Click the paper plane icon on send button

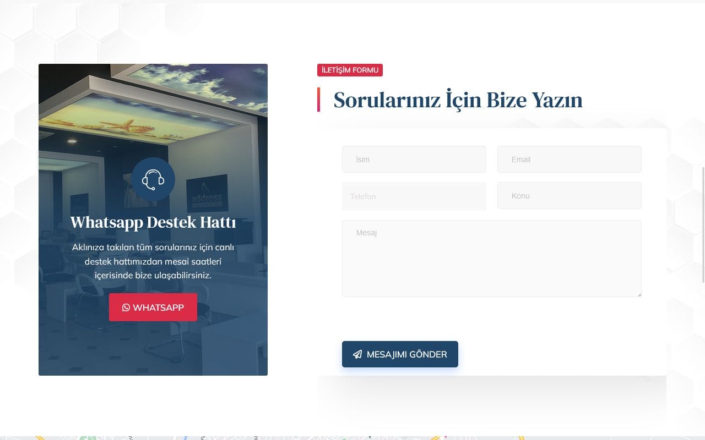(x=357, y=355)
